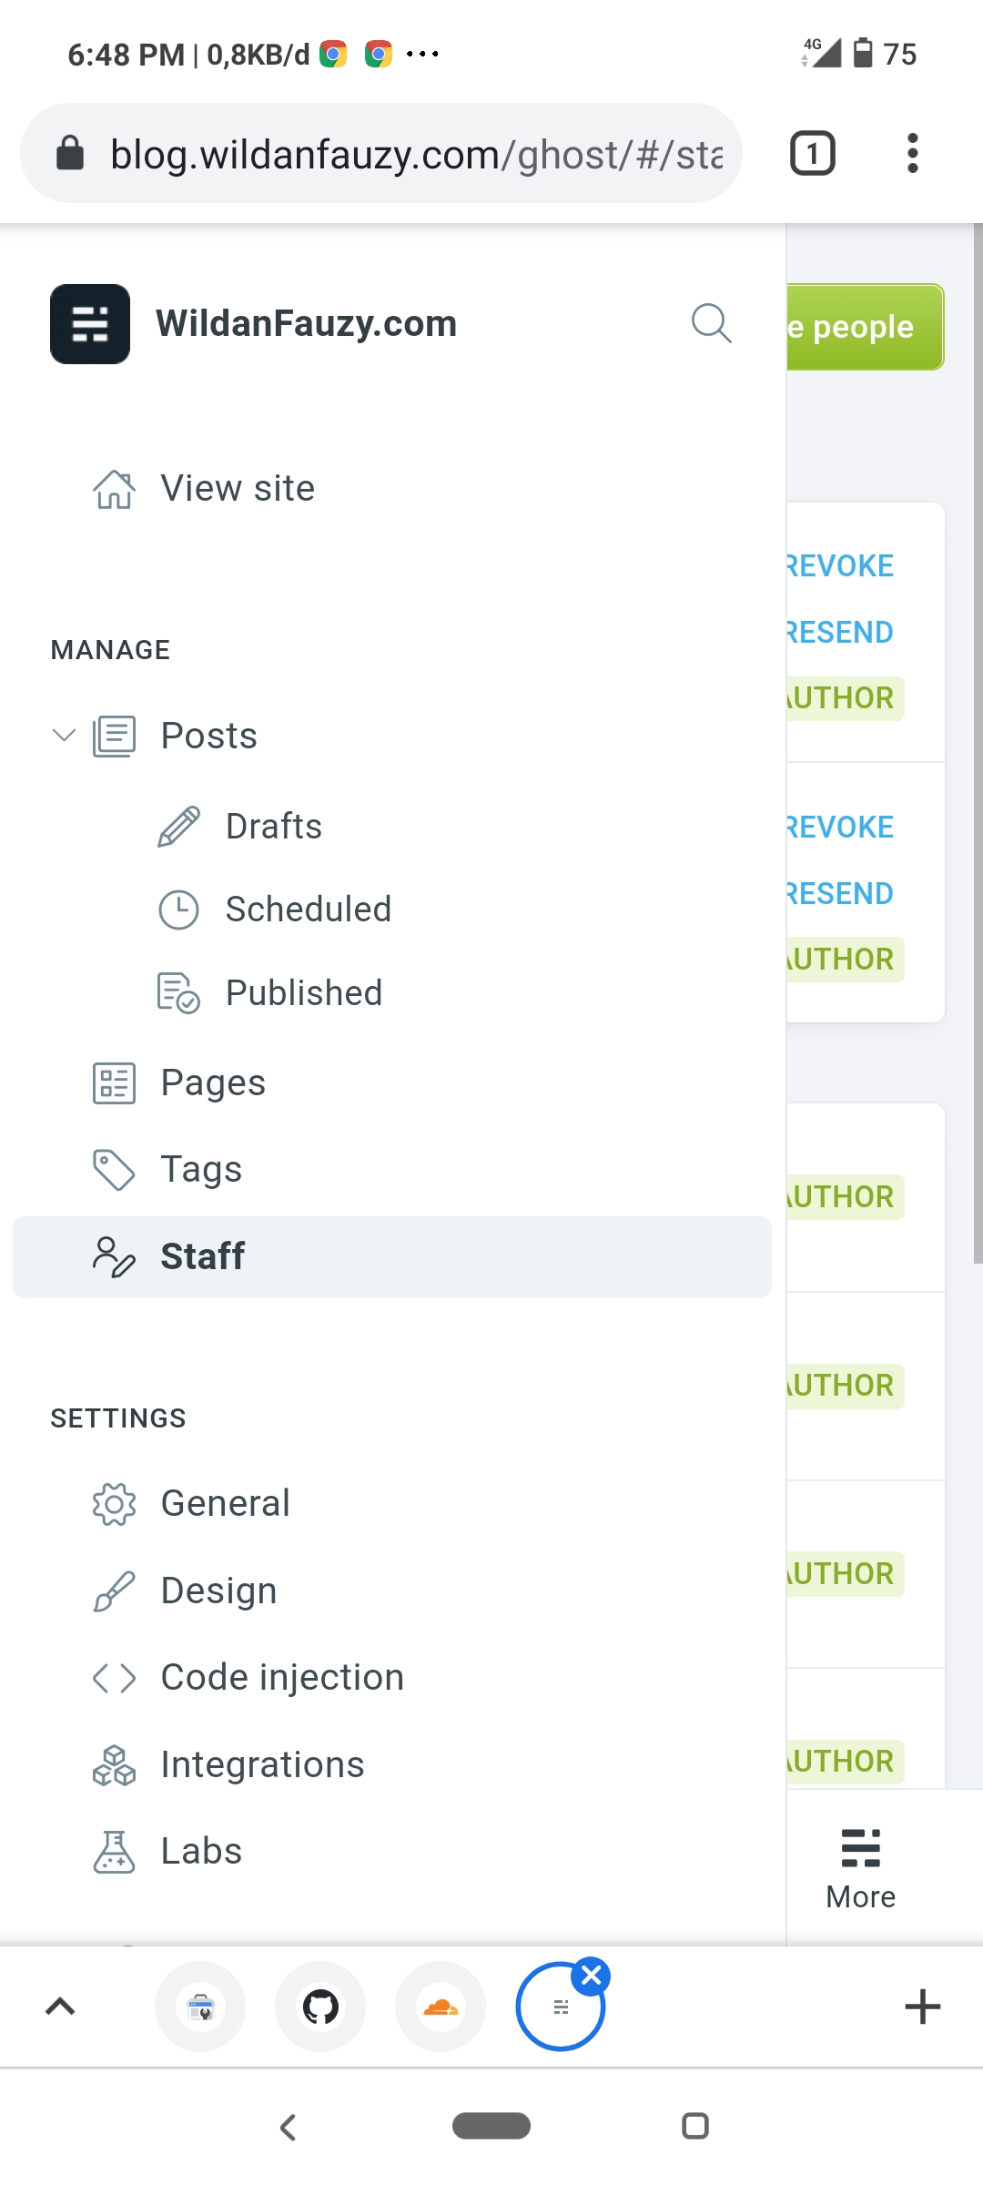The width and height of the screenshot is (983, 2185).
Task: Open View site from the sidebar
Action: (x=237, y=489)
